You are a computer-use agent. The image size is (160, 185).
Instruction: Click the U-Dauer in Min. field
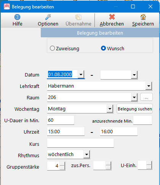[x=61, y=120]
